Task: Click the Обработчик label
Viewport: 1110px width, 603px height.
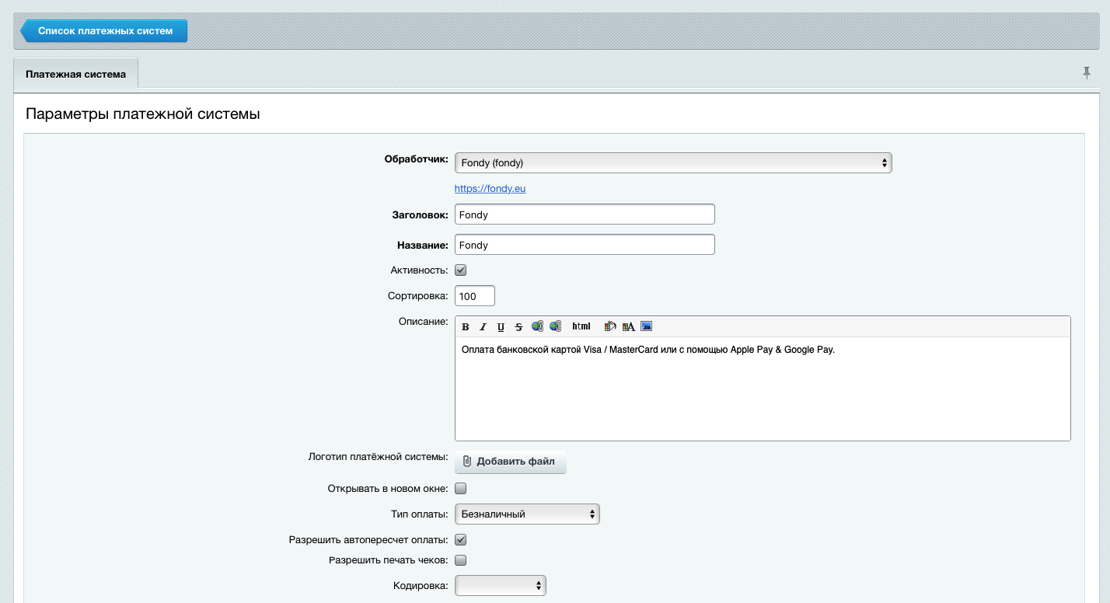Action: pos(417,159)
